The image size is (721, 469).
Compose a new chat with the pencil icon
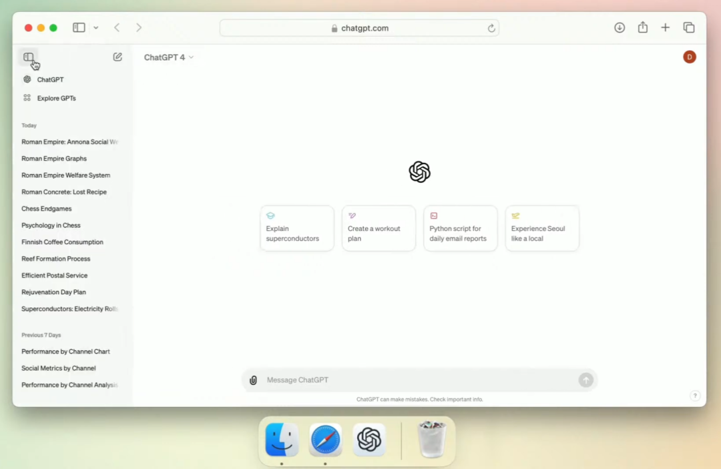tap(117, 57)
